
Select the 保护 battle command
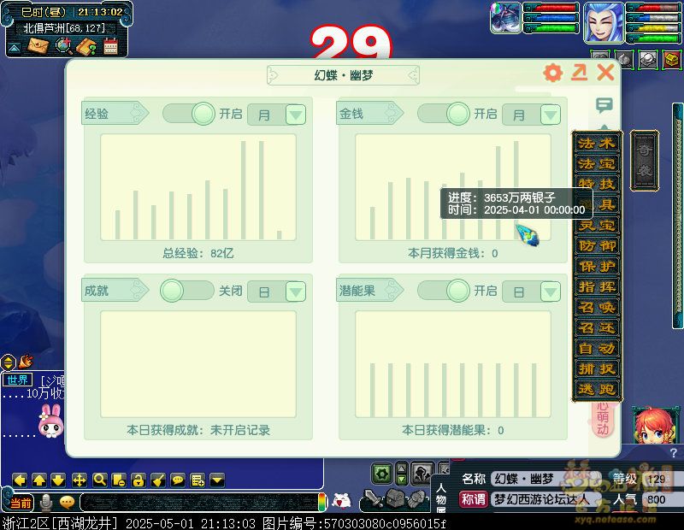pyautogui.click(x=597, y=266)
